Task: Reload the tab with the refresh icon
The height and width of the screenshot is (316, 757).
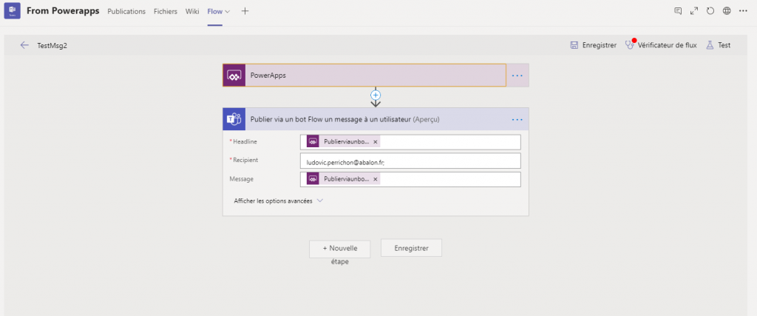Action: 710,11
